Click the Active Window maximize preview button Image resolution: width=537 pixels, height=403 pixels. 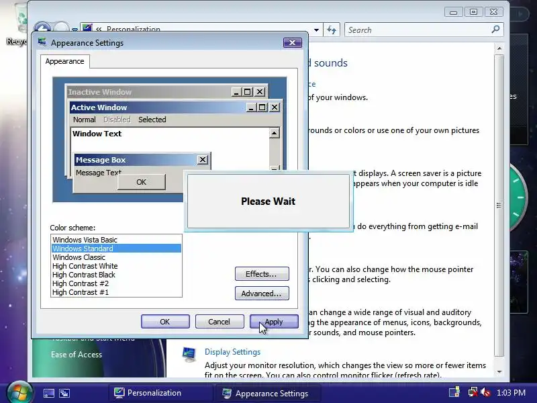click(x=262, y=107)
